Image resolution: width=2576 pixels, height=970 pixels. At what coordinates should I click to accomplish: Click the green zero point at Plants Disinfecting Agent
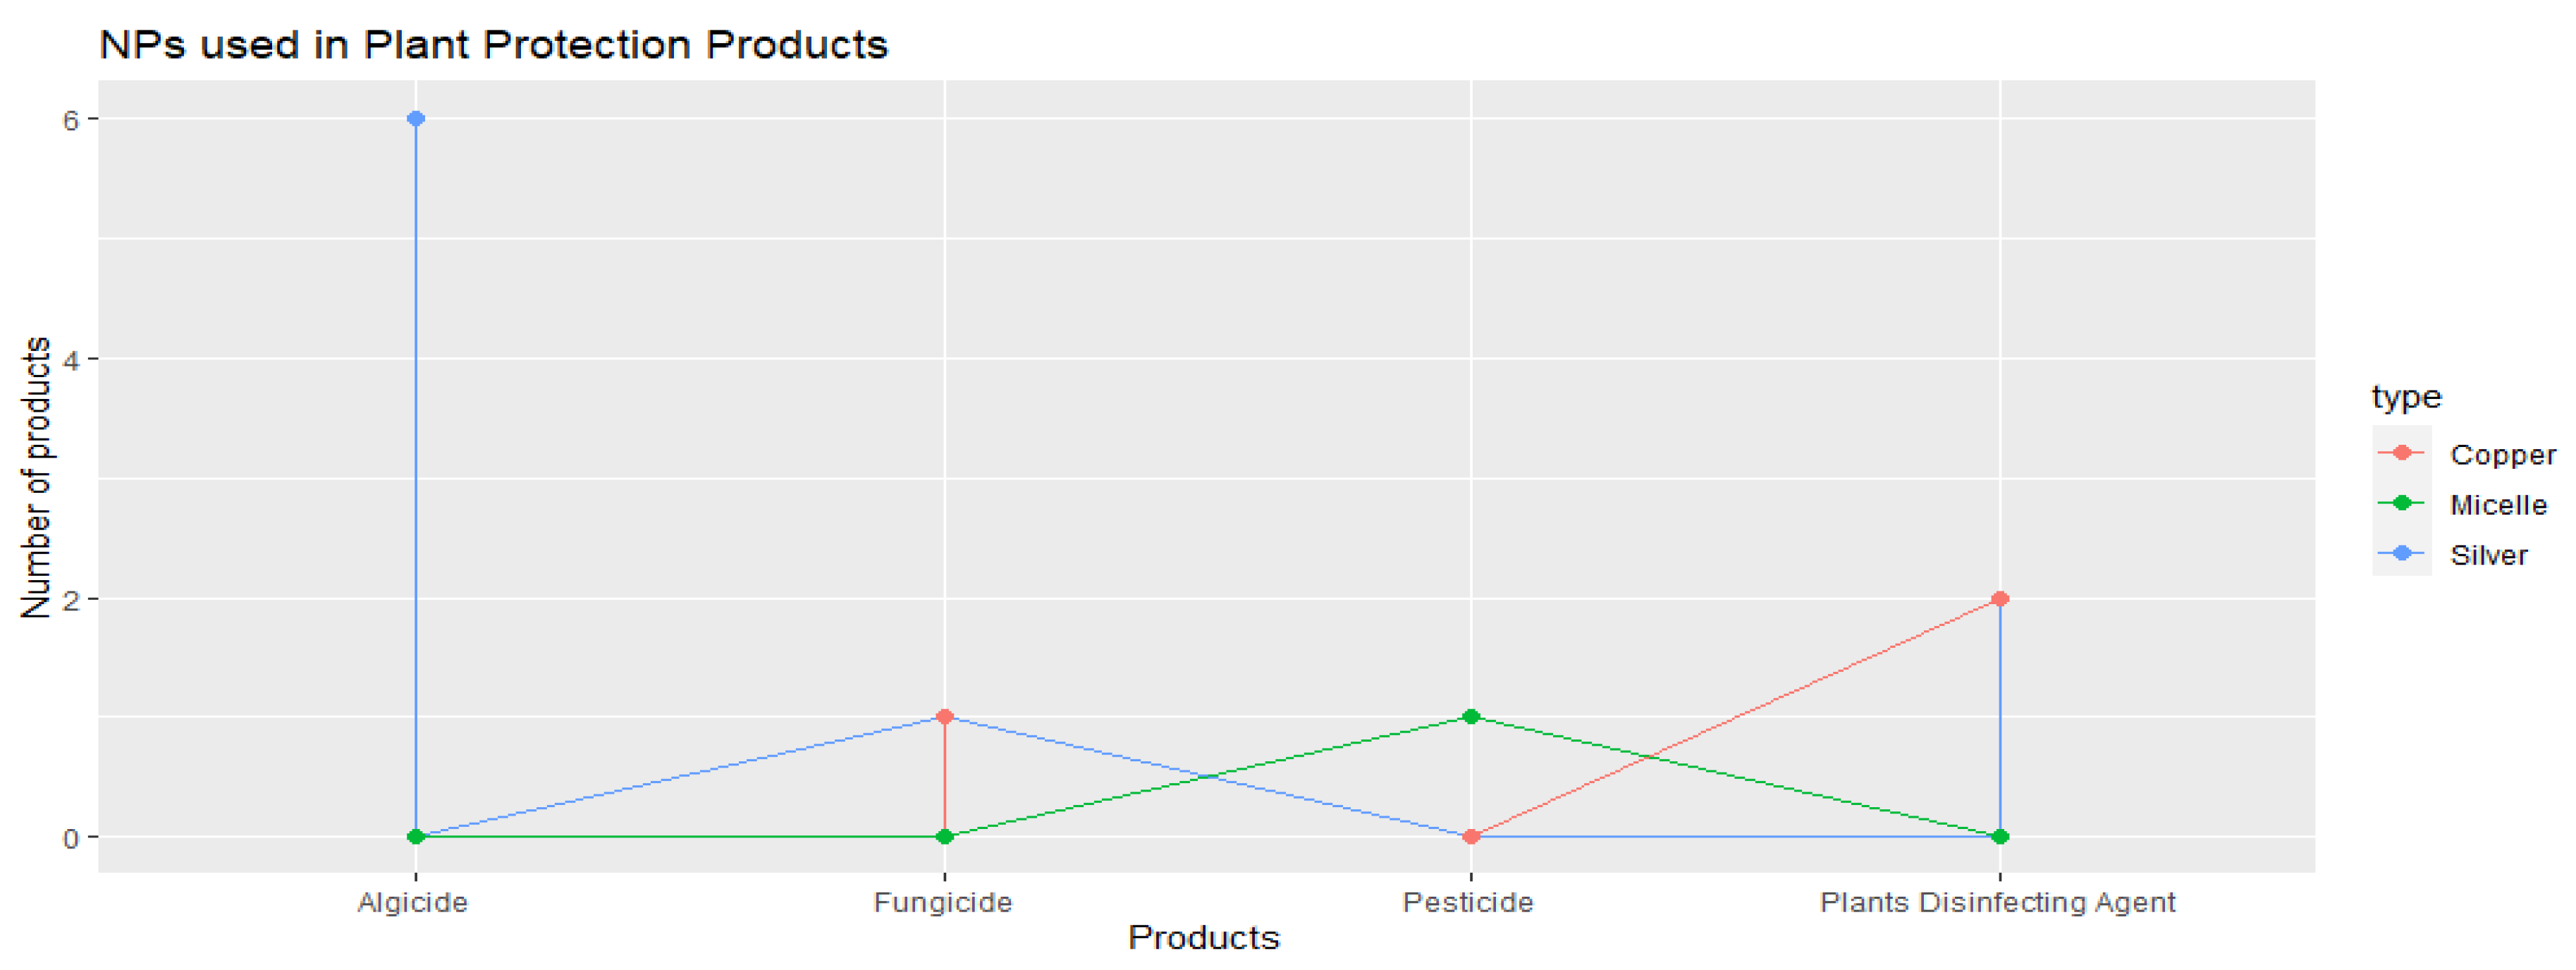pos(1999,836)
